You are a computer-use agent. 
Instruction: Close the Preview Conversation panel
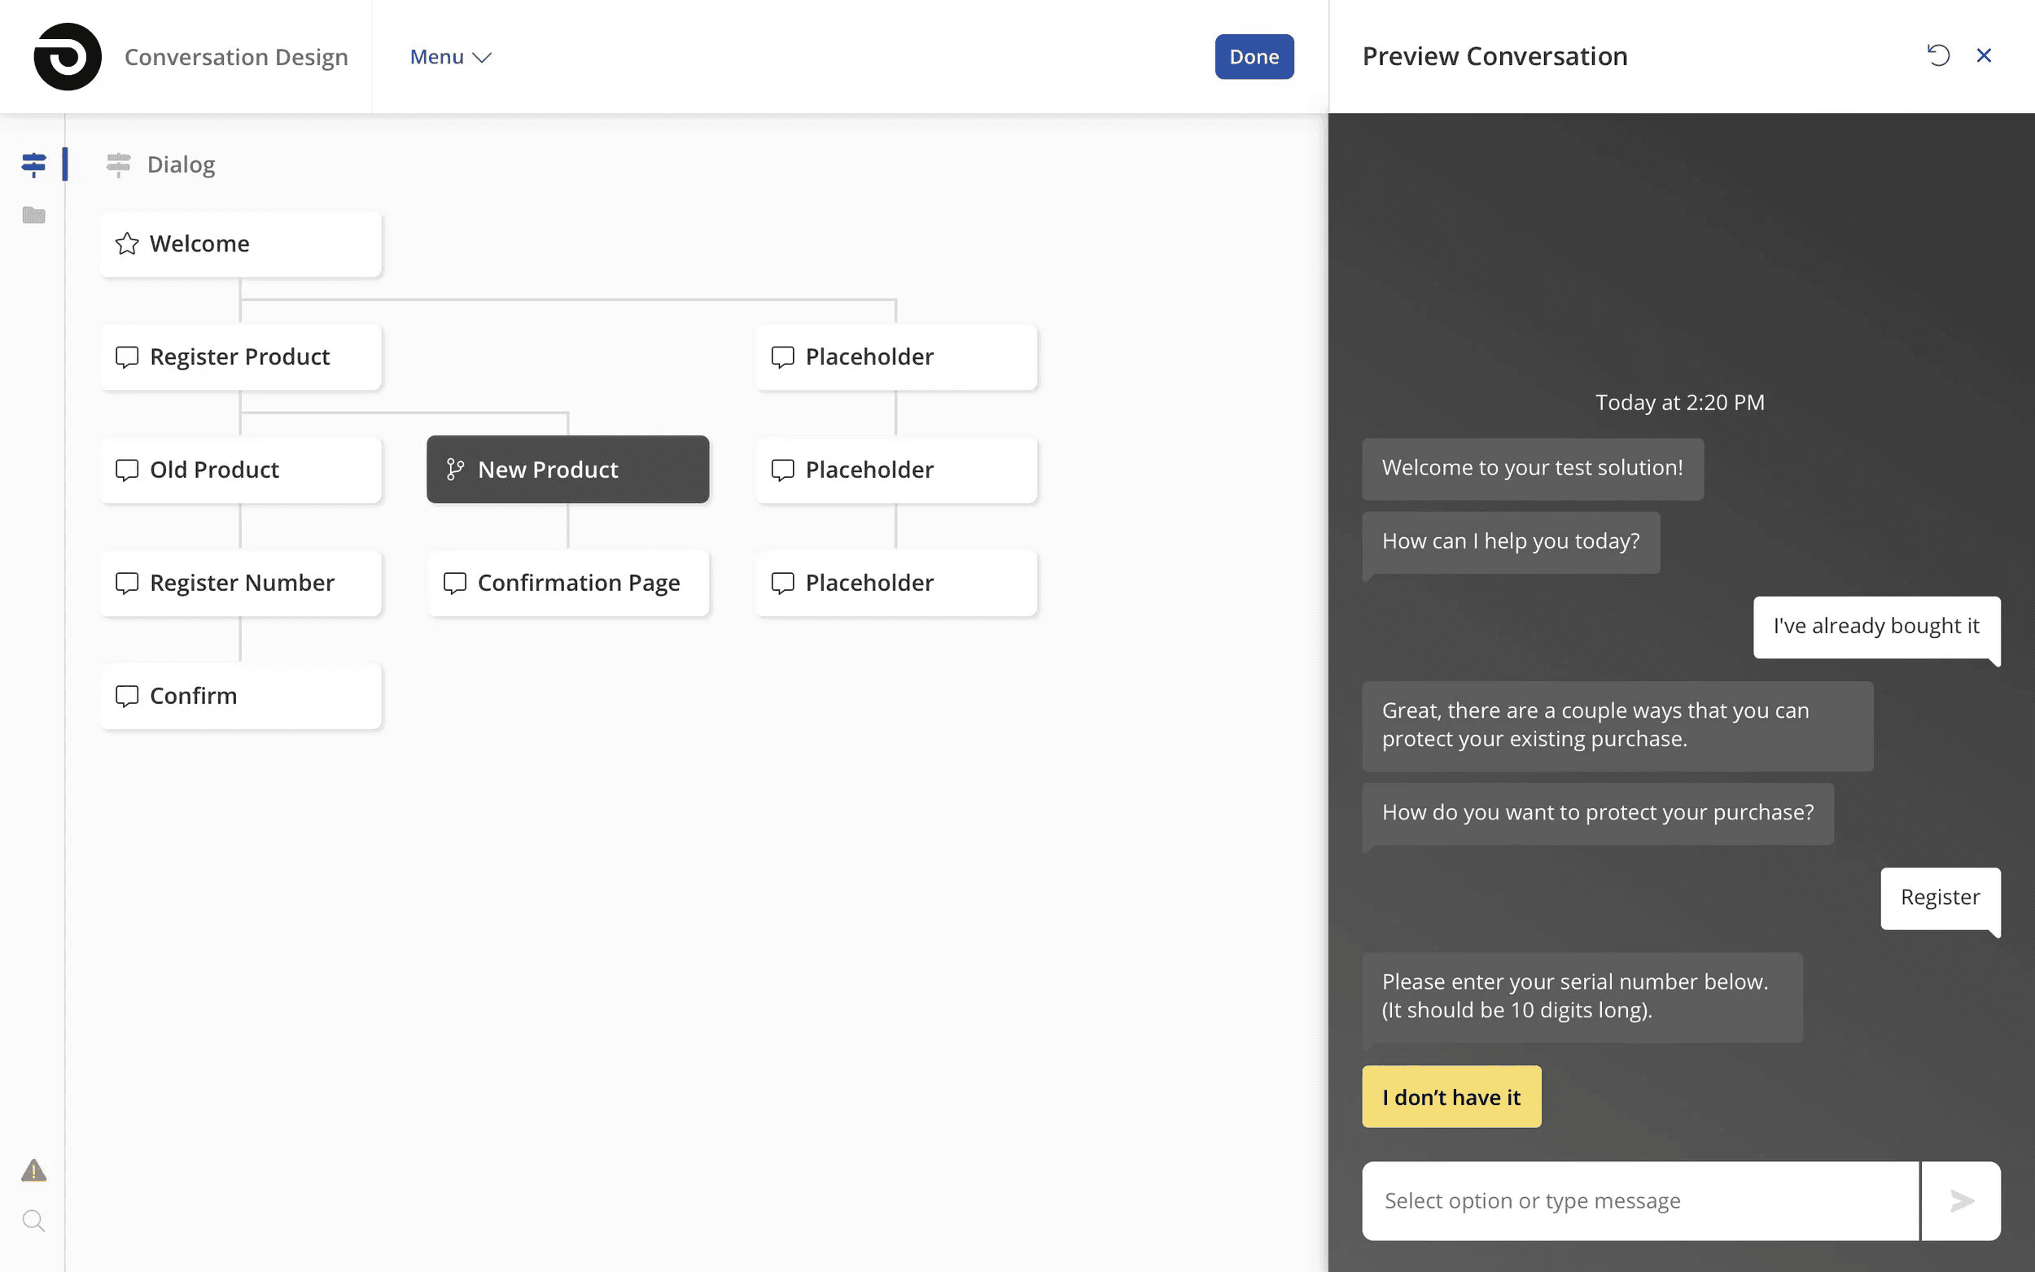[x=1984, y=55]
